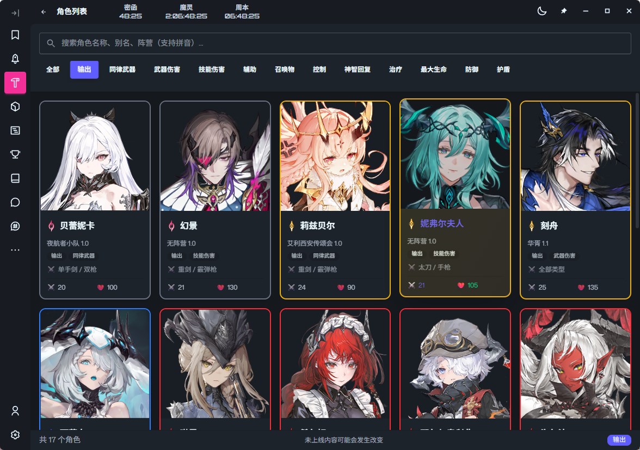This screenshot has height=450, width=640.
Task: Click the 输出 tag on 莉兹贝尔 card
Action: click(297, 255)
